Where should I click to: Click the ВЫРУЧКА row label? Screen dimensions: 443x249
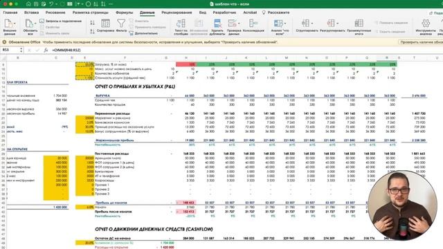[x=102, y=95]
